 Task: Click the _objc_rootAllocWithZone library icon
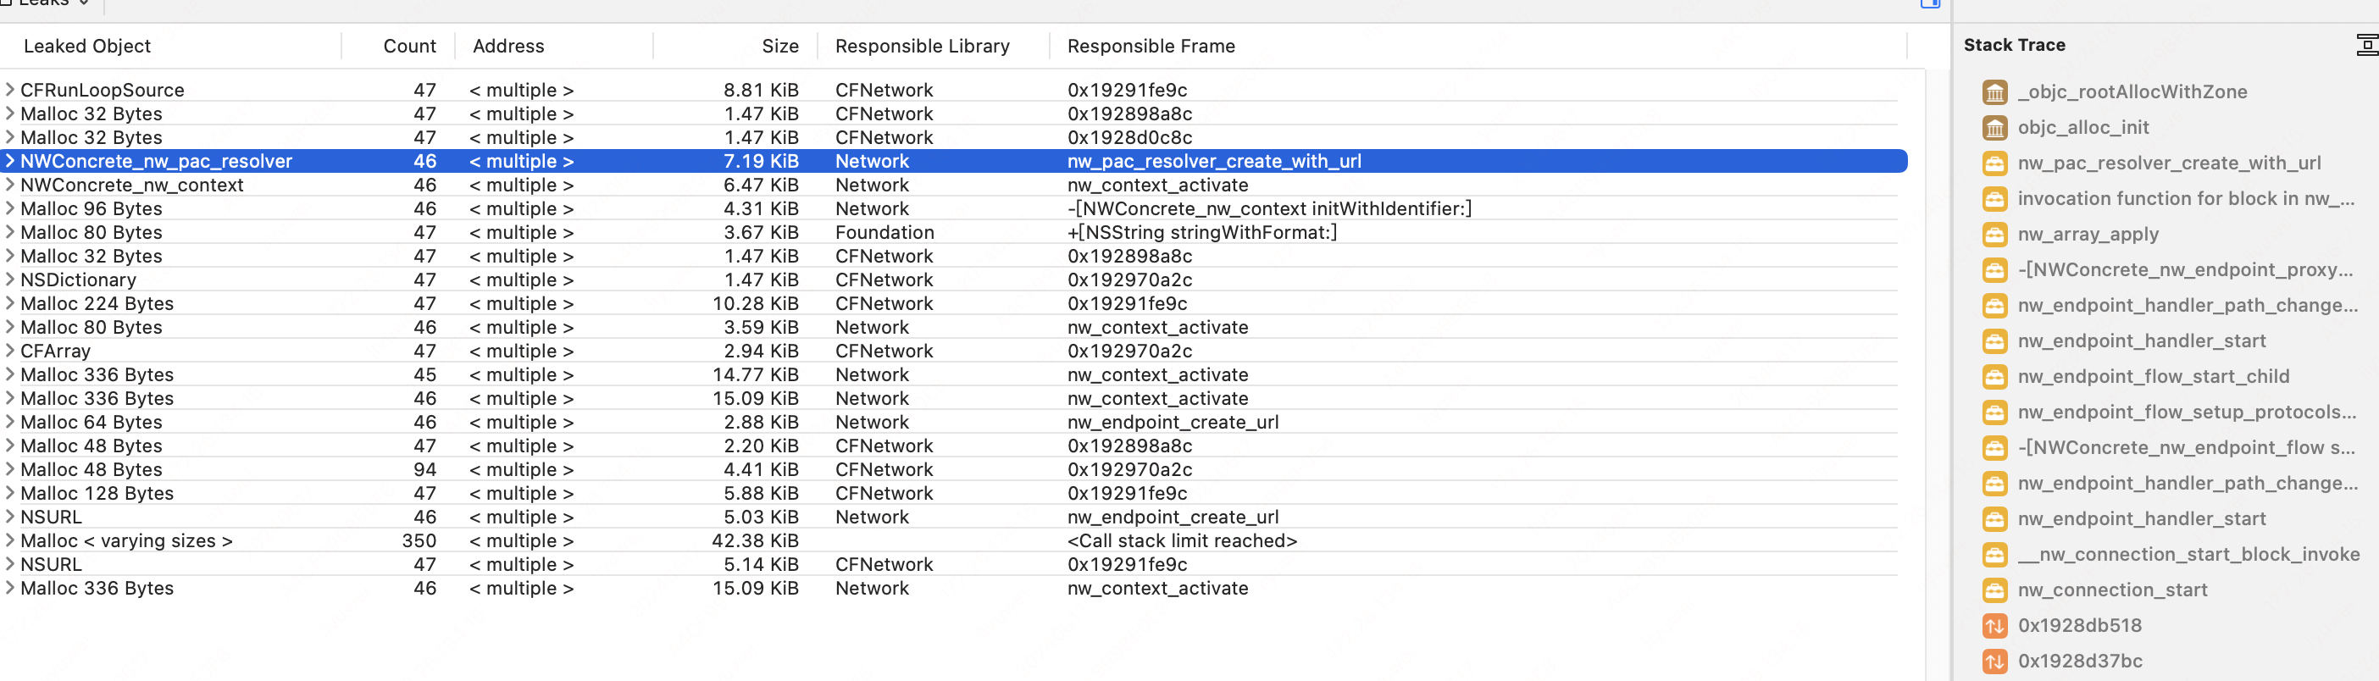tap(1994, 92)
